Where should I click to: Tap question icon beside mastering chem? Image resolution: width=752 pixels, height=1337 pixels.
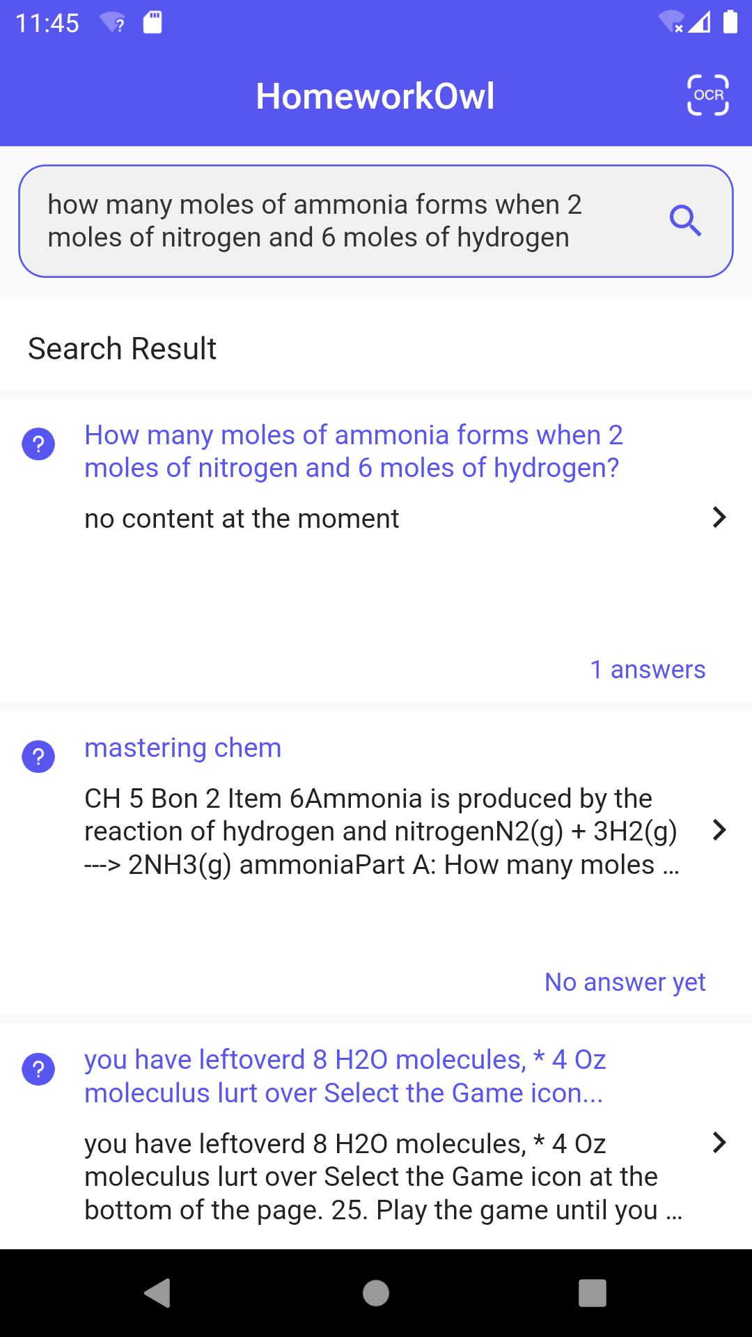[x=39, y=756]
